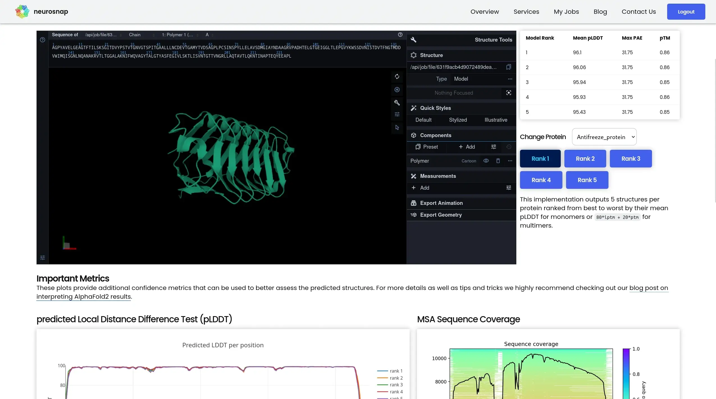Open sequence panel help question icon

pyautogui.click(x=400, y=35)
